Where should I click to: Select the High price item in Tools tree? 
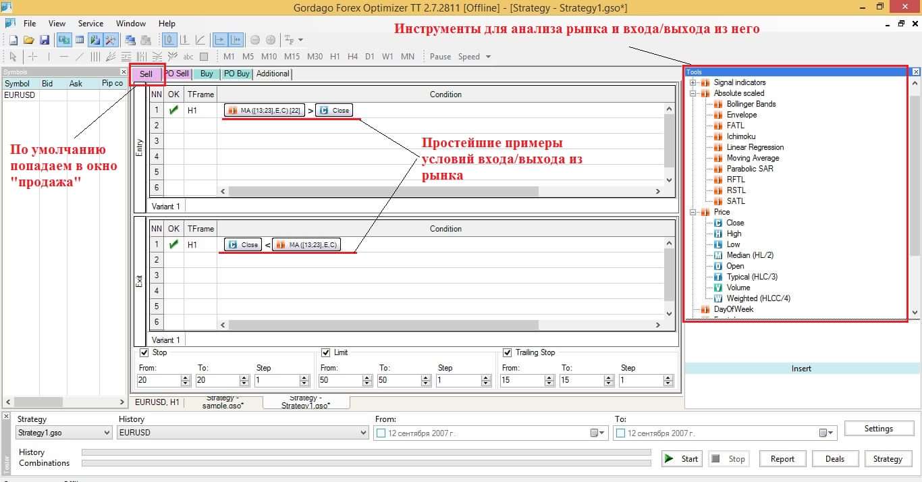734,234
